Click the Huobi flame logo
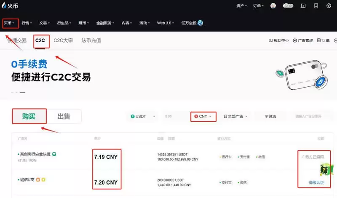This screenshot has width=337, height=198. pyautogui.click(x=4, y=5)
